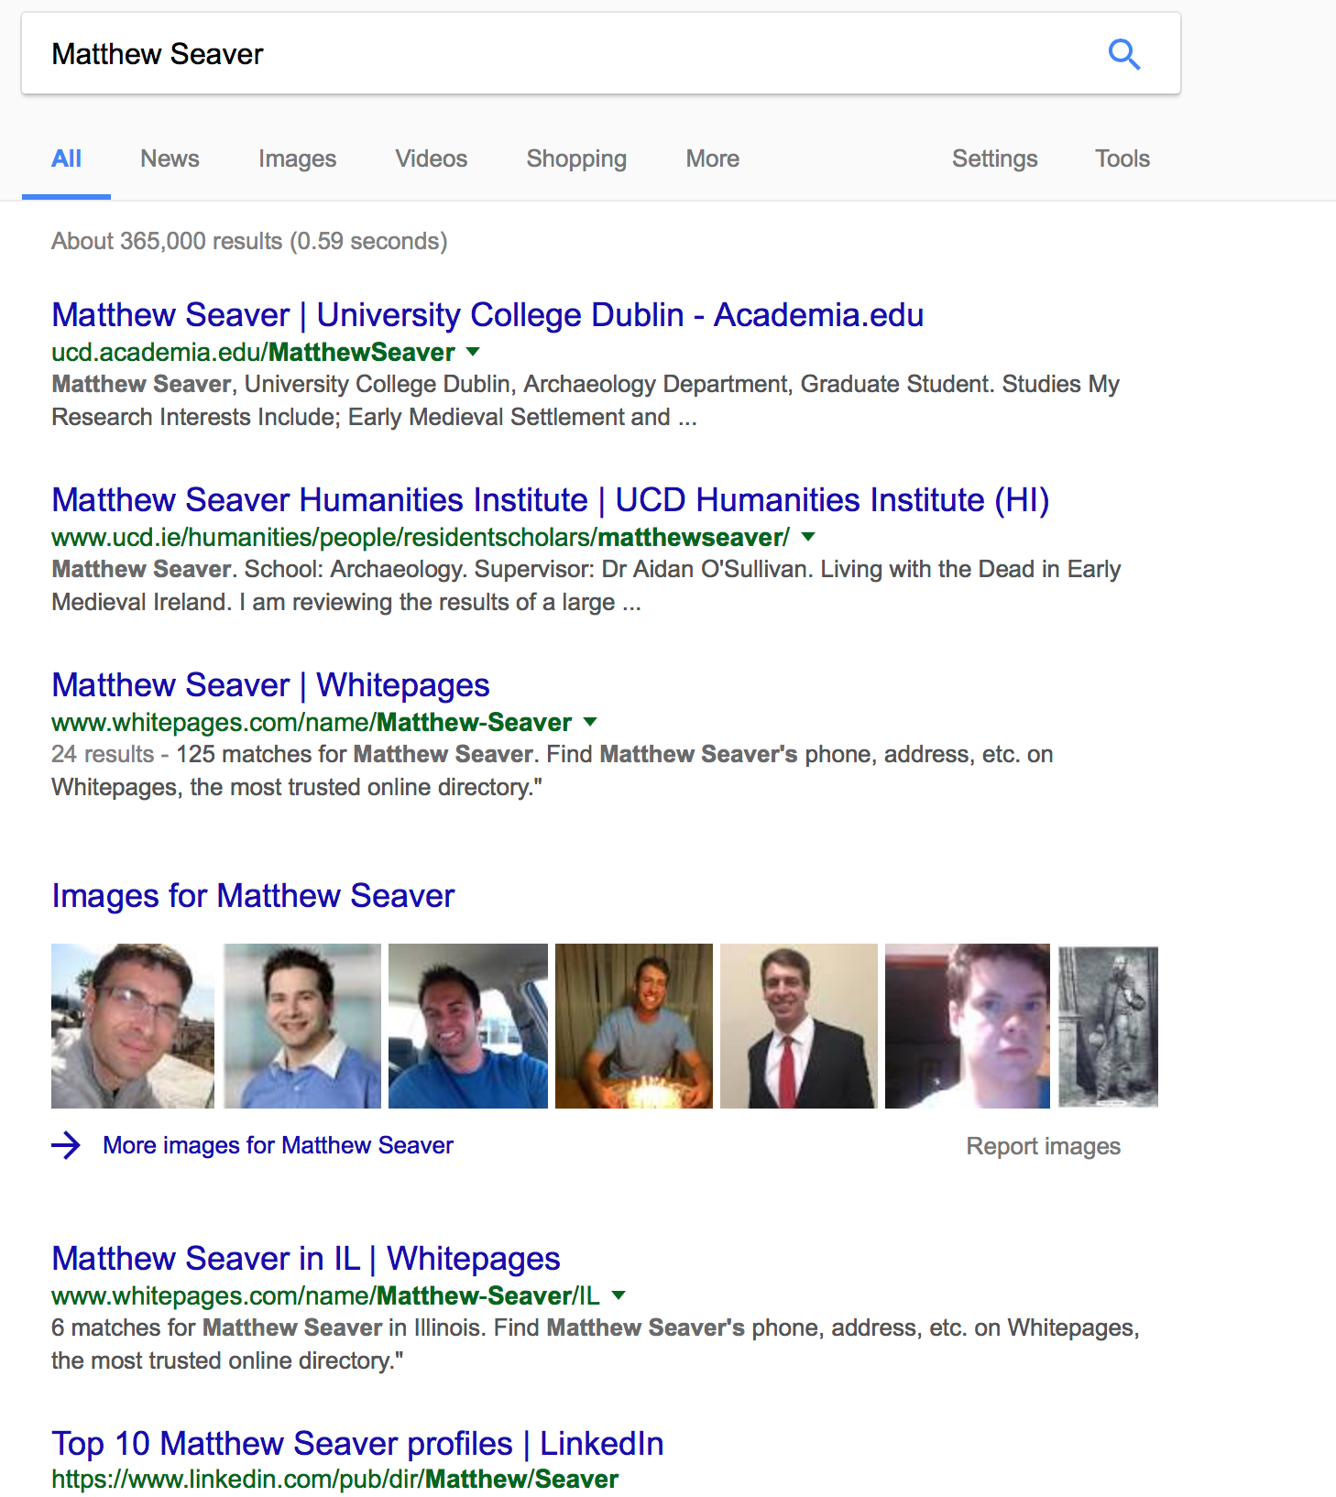Open thumbnail of red-haired young man close-up
The image size is (1336, 1497).
coord(968,1026)
